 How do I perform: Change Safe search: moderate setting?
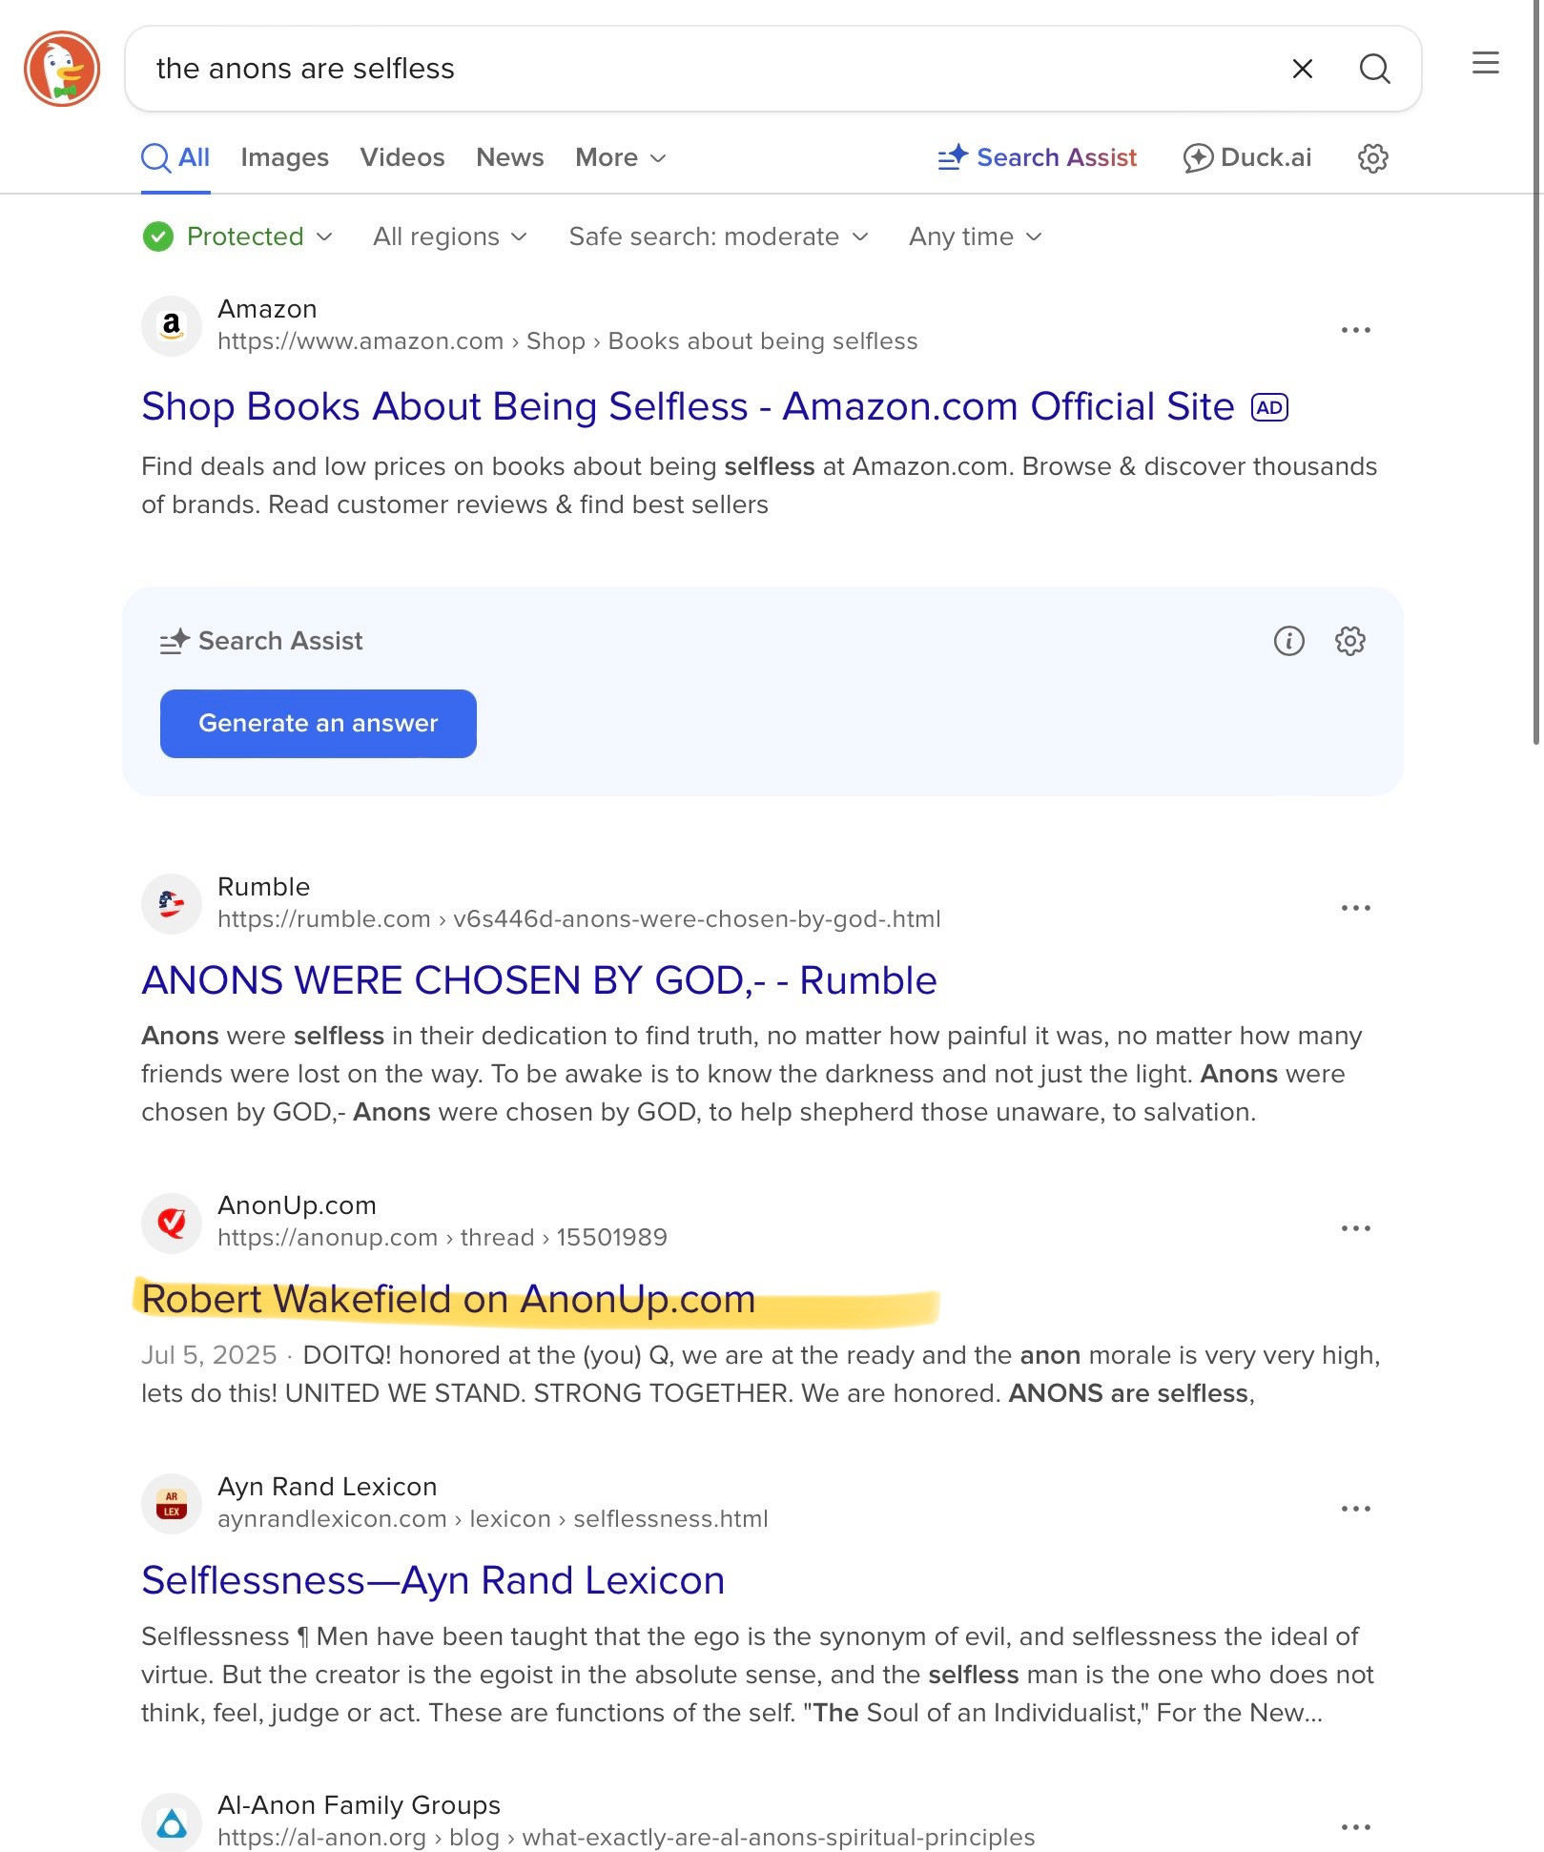718,237
